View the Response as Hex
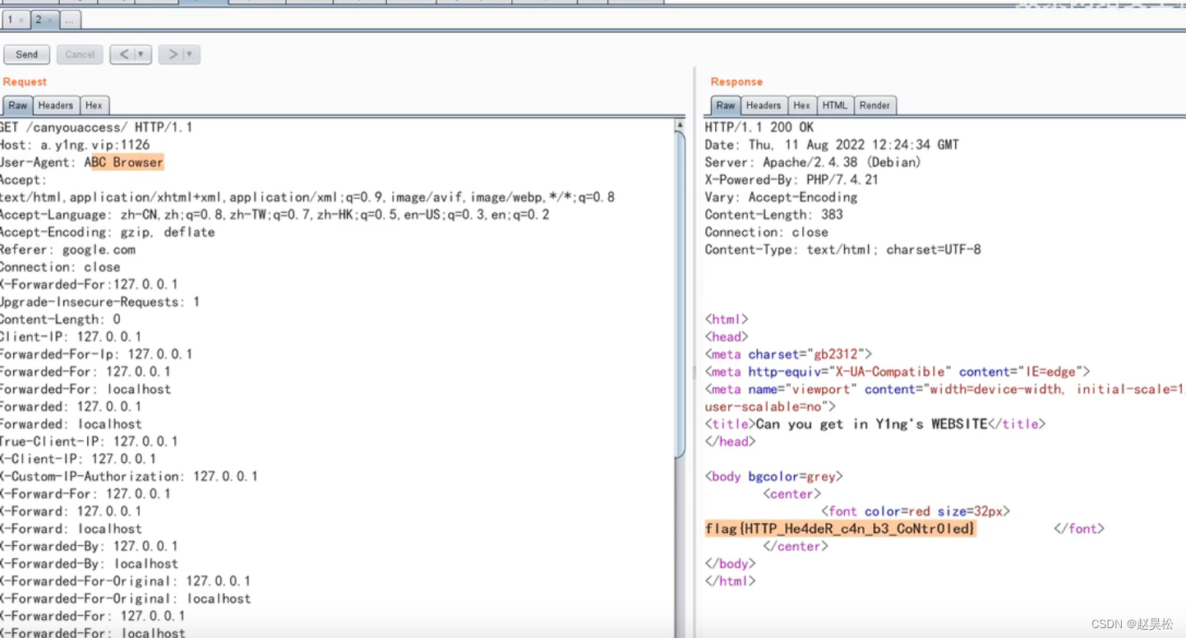This screenshot has height=638, width=1186. pos(801,105)
